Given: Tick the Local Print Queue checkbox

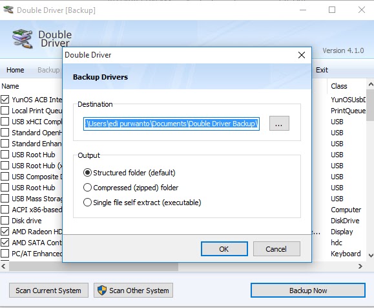Looking at the screenshot, I should 5,111.
